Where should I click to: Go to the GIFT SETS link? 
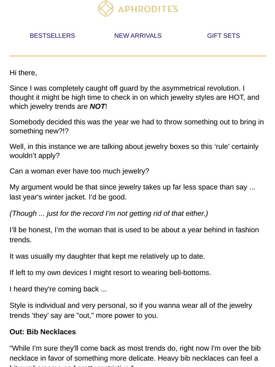[223, 36]
